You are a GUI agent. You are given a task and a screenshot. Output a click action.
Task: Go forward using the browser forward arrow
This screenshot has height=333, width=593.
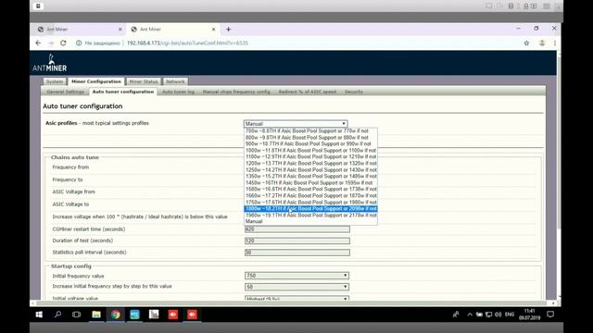coord(51,43)
